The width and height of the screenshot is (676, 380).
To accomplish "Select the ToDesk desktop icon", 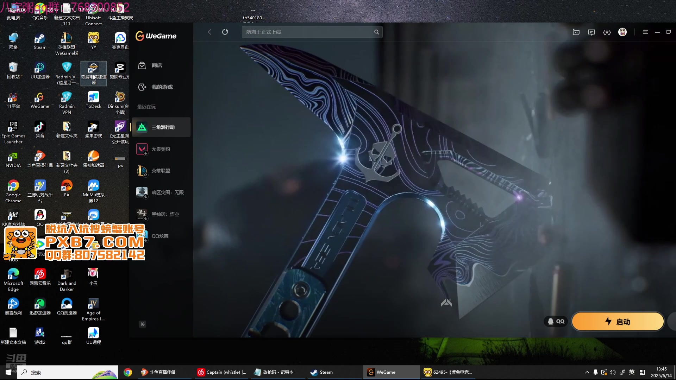I will click(x=93, y=100).
